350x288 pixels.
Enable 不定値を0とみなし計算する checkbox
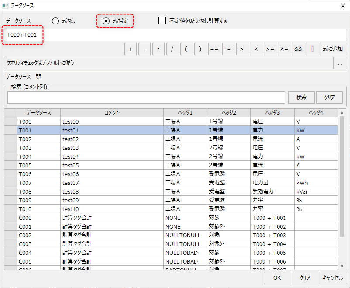162,21
